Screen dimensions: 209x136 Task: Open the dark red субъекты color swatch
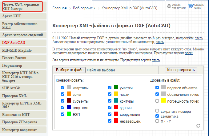pyautogui.click(x=69, y=100)
